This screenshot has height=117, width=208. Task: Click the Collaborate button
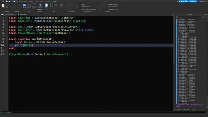coord(193,1)
